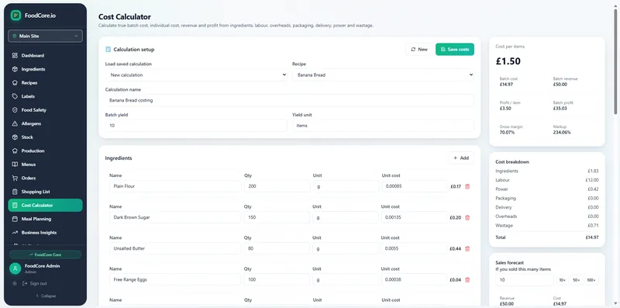Click the Production icon in sidebar
620x308 pixels.
click(x=15, y=151)
